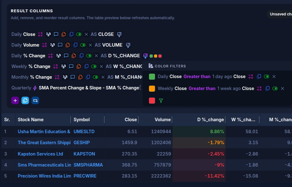The width and height of the screenshot is (292, 187).
Task: Open color paint roller for CLOSE column
Action: pyautogui.click(x=119, y=34)
